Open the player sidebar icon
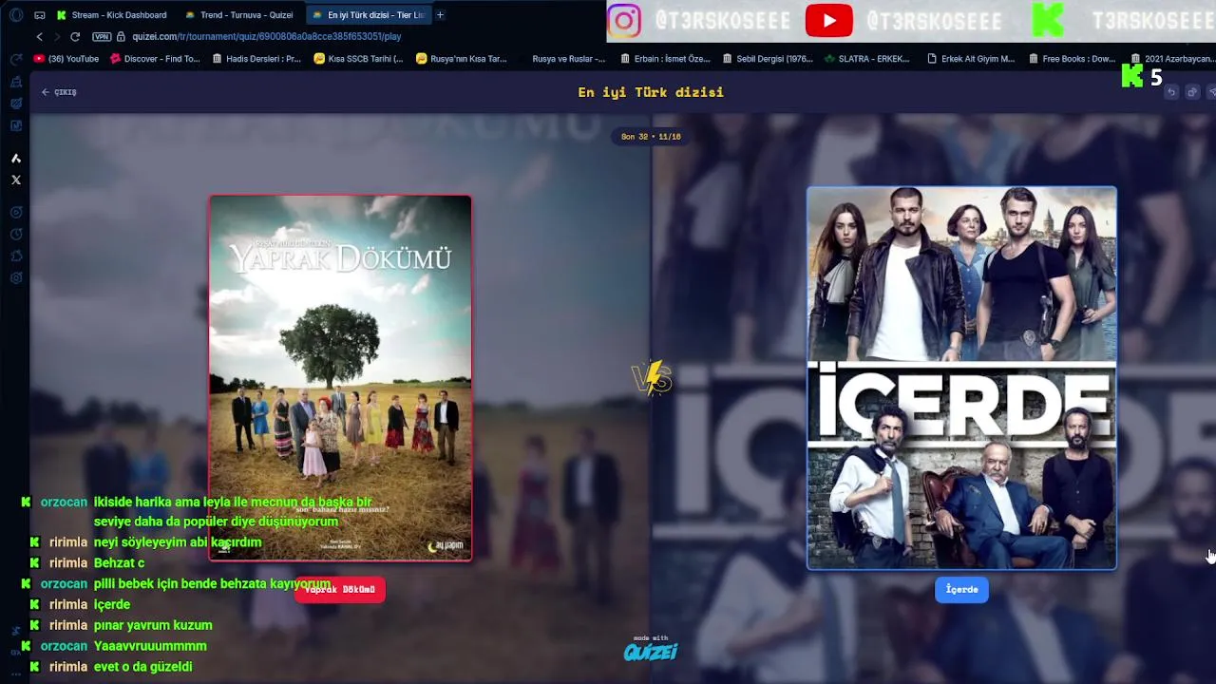This screenshot has height=684, width=1216. (16, 212)
